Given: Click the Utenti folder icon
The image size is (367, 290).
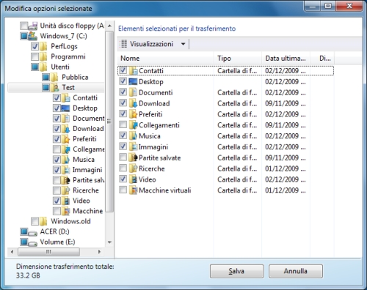Looking at the screenshot, I should [x=43, y=67].
